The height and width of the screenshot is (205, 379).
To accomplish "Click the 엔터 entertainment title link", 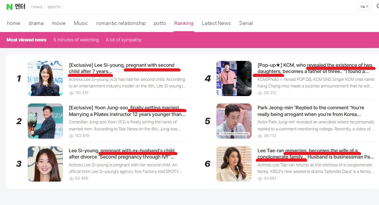I will [20, 7].
